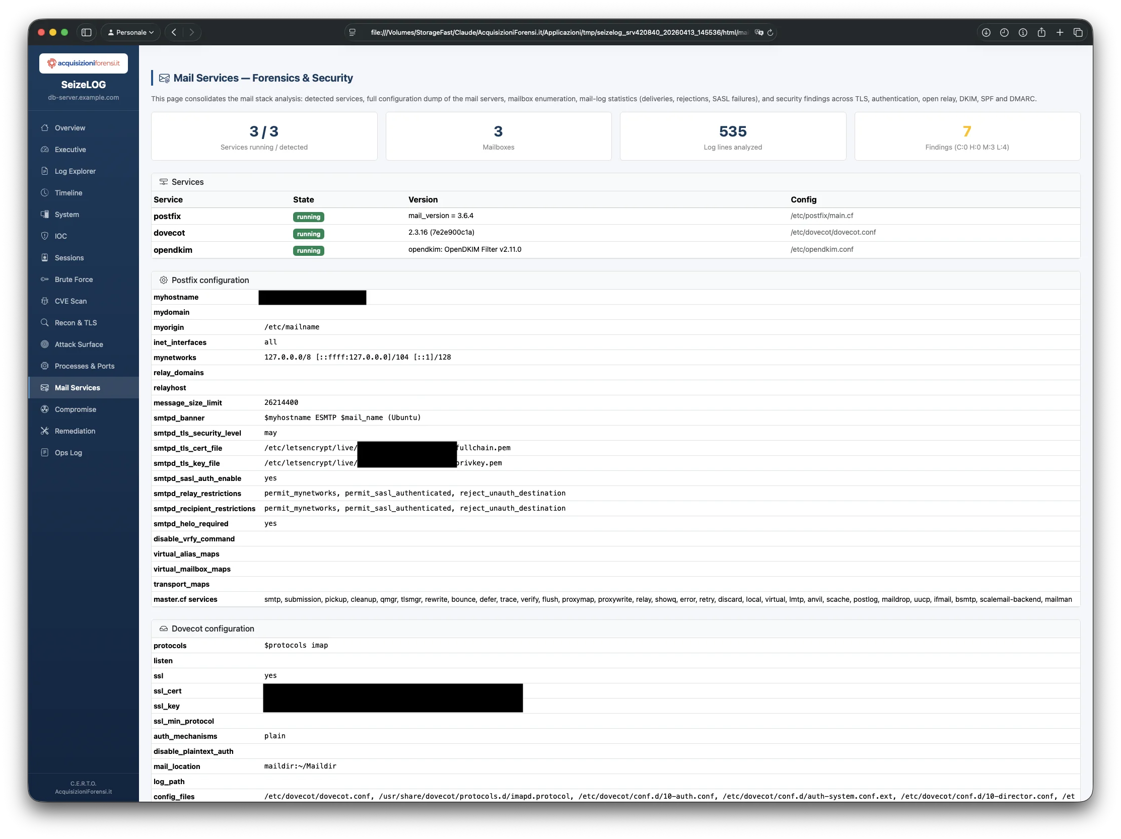Open Safari's share sheet

1041,32
